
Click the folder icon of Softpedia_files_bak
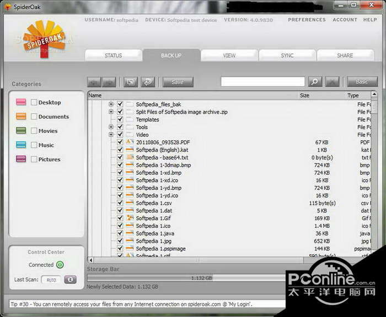click(130, 104)
